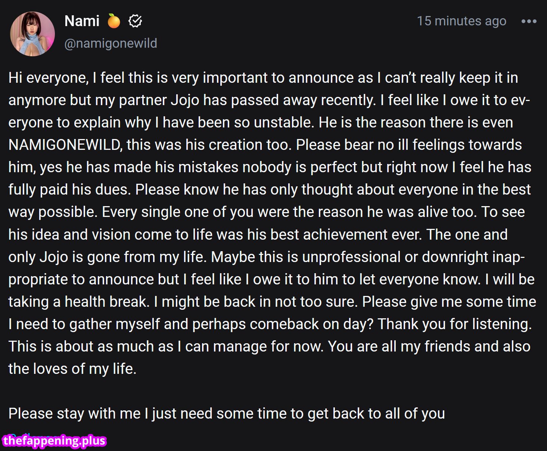The width and height of the screenshot is (547, 451).
Task: Open Nami's profile picture
Action: (x=32, y=34)
